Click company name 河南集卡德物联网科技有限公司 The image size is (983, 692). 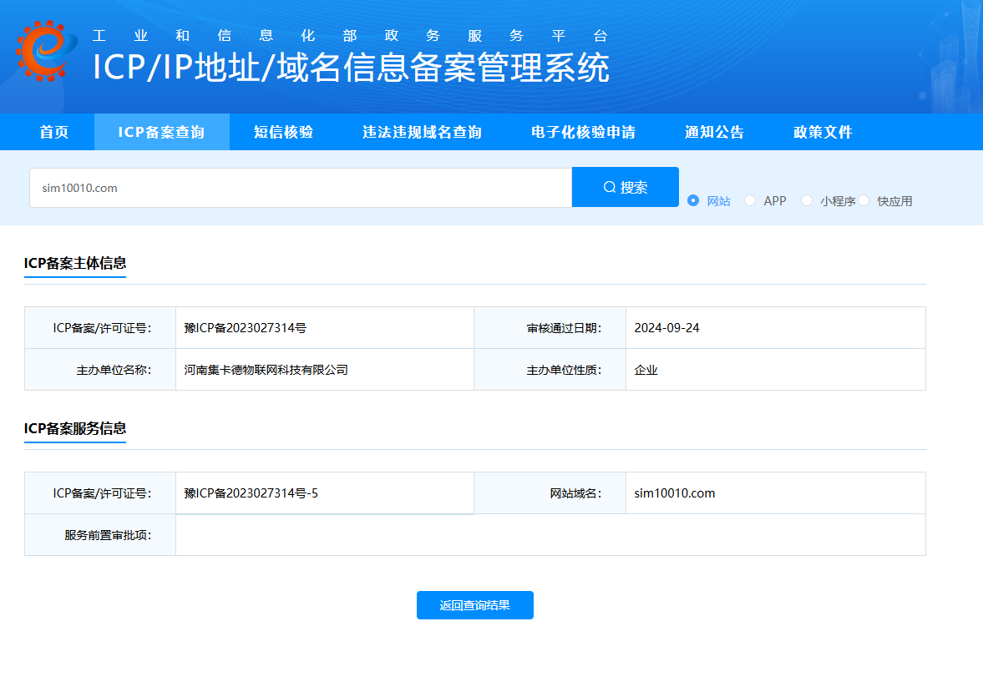pos(266,370)
